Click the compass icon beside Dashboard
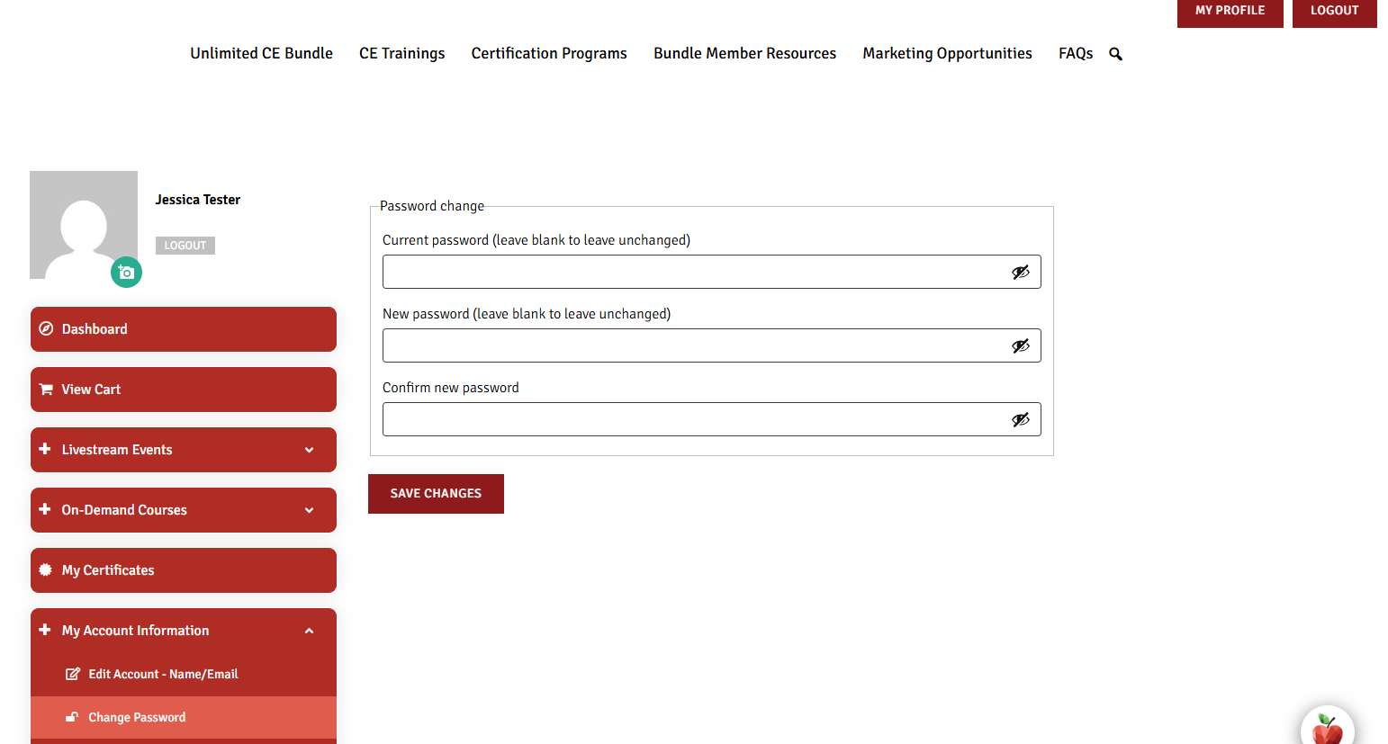The height and width of the screenshot is (744, 1388). pos(46,329)
